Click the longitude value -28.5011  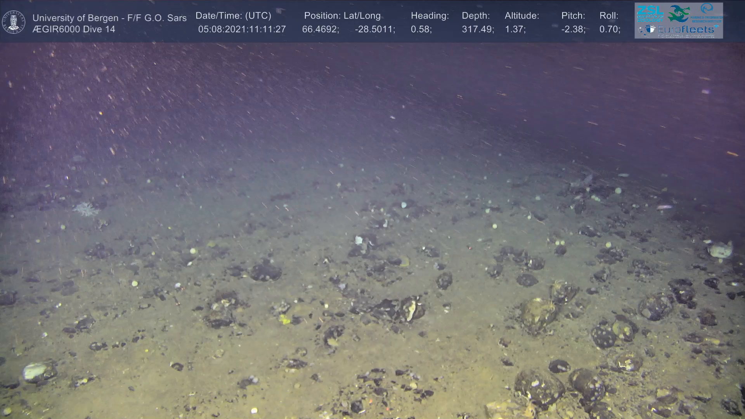(x=374, y=29)
